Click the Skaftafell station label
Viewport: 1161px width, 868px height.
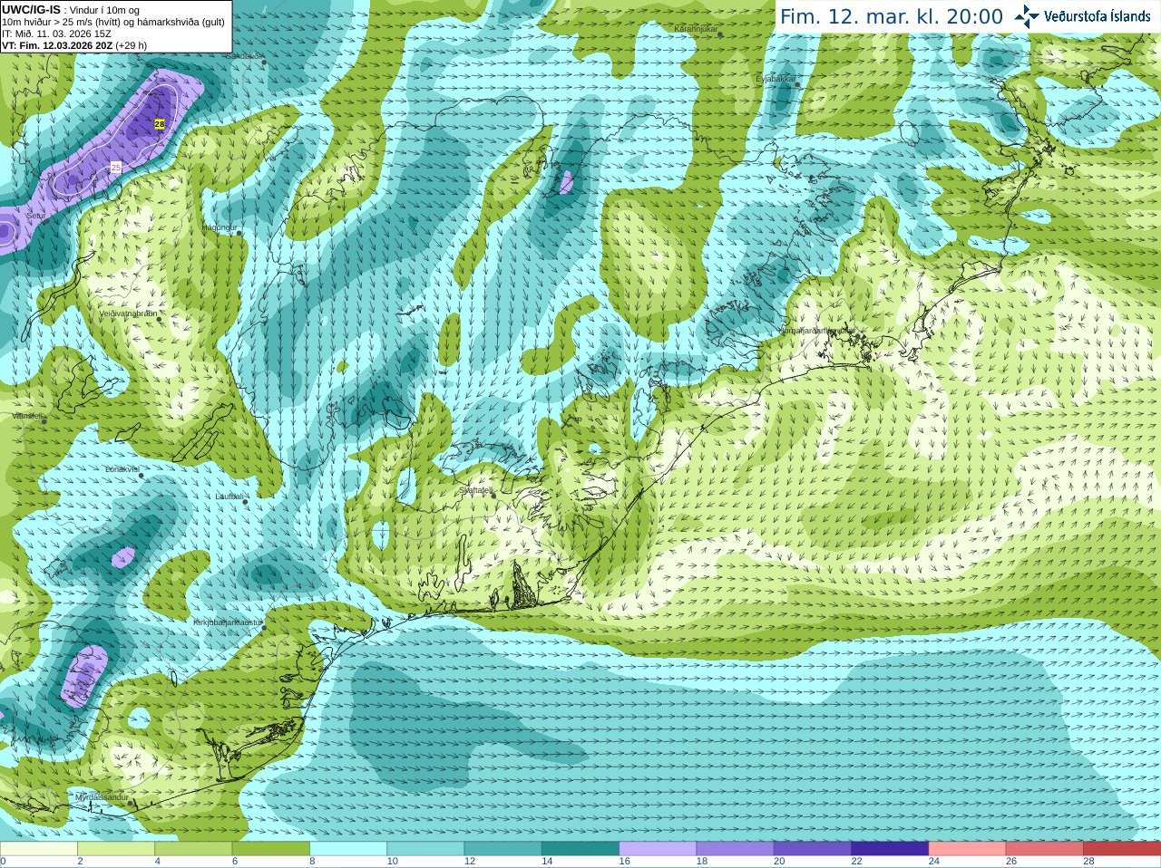475,490
